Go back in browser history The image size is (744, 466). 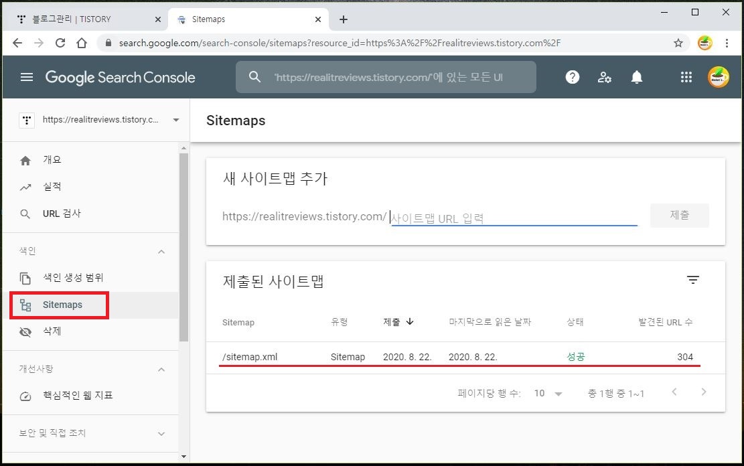click(17, 43)
